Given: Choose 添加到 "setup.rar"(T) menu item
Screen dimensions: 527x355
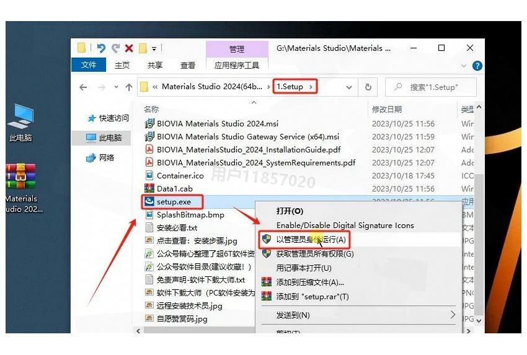Looking at the screenshot, I should point(312,297).
